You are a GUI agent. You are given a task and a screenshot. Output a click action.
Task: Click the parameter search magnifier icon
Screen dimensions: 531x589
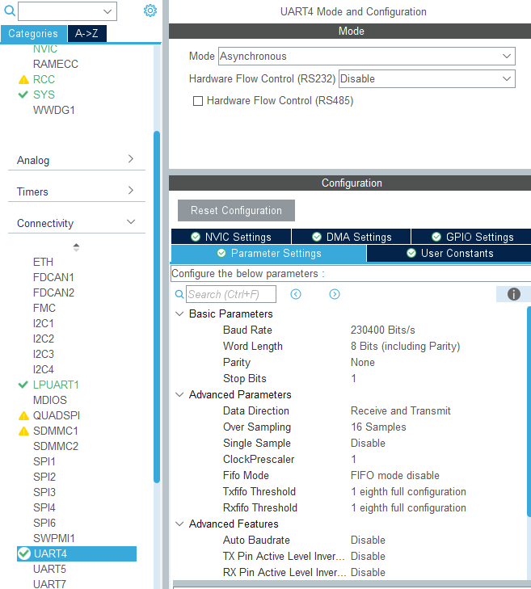pos(179,294)
